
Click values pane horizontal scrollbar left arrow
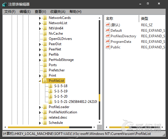tap(106, 127)
